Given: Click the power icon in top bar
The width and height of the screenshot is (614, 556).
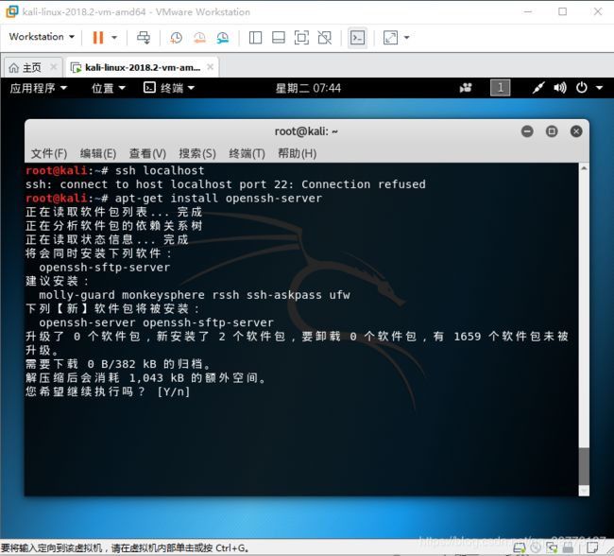Looking at the screenshot, I should click(x=582, y=87).
